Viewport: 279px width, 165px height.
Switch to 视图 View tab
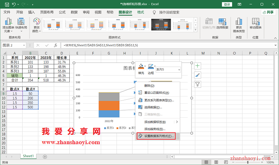pos(98,12)
